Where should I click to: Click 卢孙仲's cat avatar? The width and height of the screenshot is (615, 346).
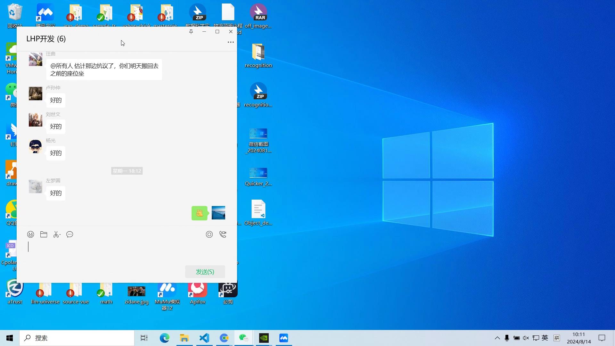click(x=35, y=94)
